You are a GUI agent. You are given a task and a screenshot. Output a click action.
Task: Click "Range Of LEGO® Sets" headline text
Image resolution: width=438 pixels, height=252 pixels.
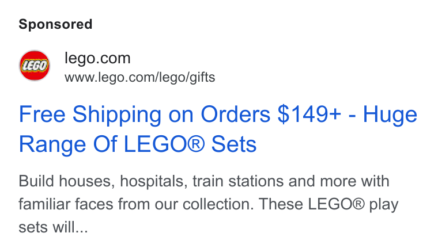pyautogui.click(x=137, y=144)
